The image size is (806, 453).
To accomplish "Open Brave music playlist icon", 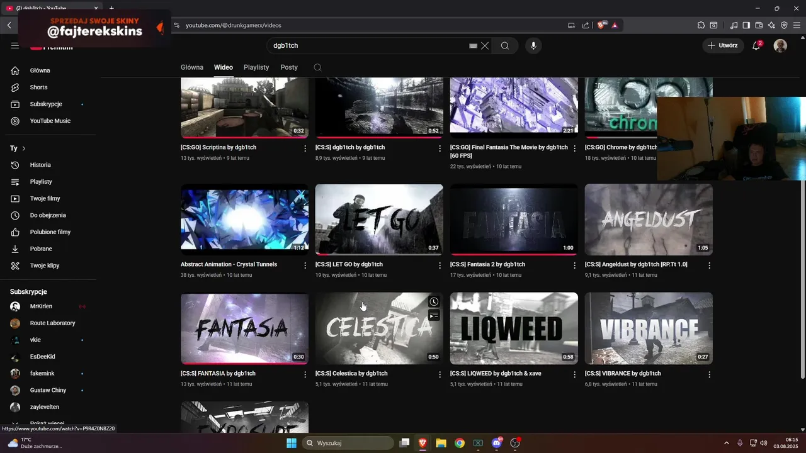I will click(734, 25).
